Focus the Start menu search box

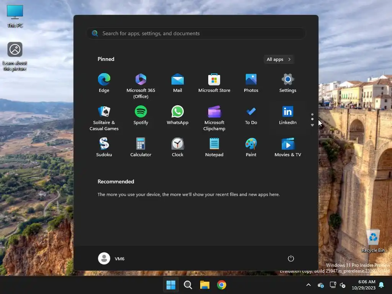point(196,34)
